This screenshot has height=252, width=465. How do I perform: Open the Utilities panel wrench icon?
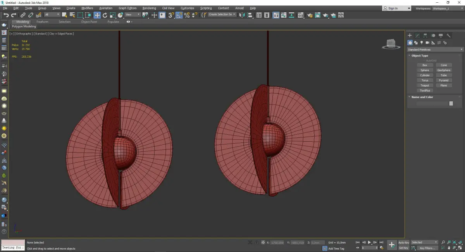pyautogui.click(x=449, y=35)
